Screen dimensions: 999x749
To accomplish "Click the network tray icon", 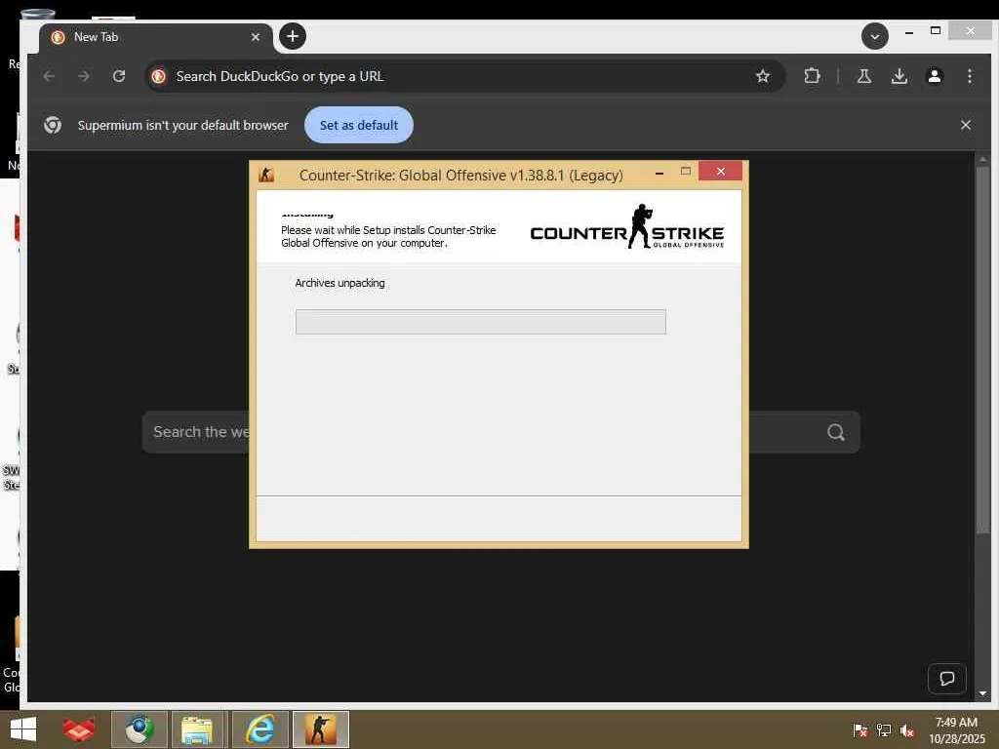I will click(x=884, y=729).
